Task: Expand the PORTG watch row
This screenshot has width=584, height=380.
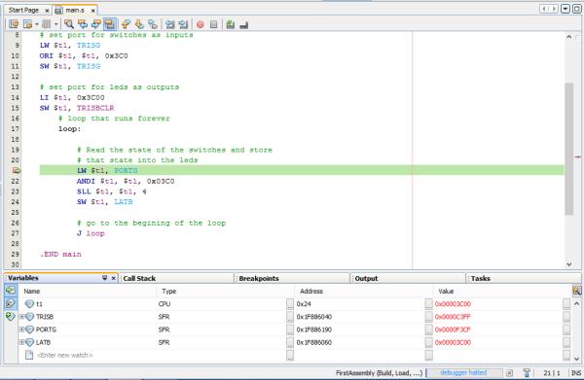Action: (22, 329)
